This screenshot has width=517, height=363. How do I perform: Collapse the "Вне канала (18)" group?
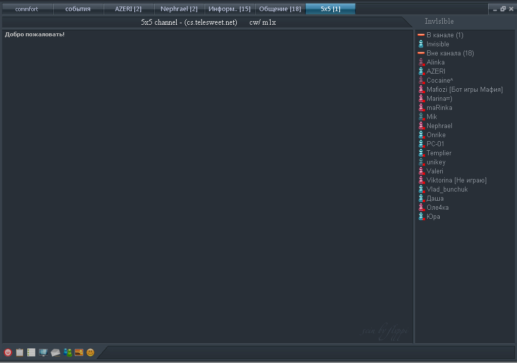(x=421, y=53)
